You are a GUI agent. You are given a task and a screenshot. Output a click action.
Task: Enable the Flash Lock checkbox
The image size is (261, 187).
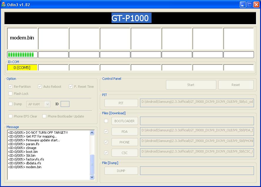11,93
